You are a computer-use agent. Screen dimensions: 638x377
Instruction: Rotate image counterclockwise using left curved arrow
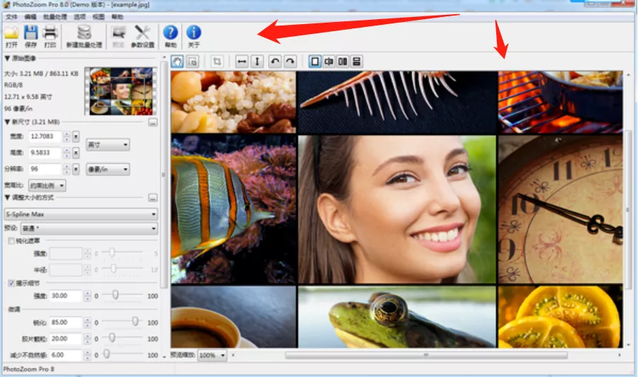(x=275, y=62)
